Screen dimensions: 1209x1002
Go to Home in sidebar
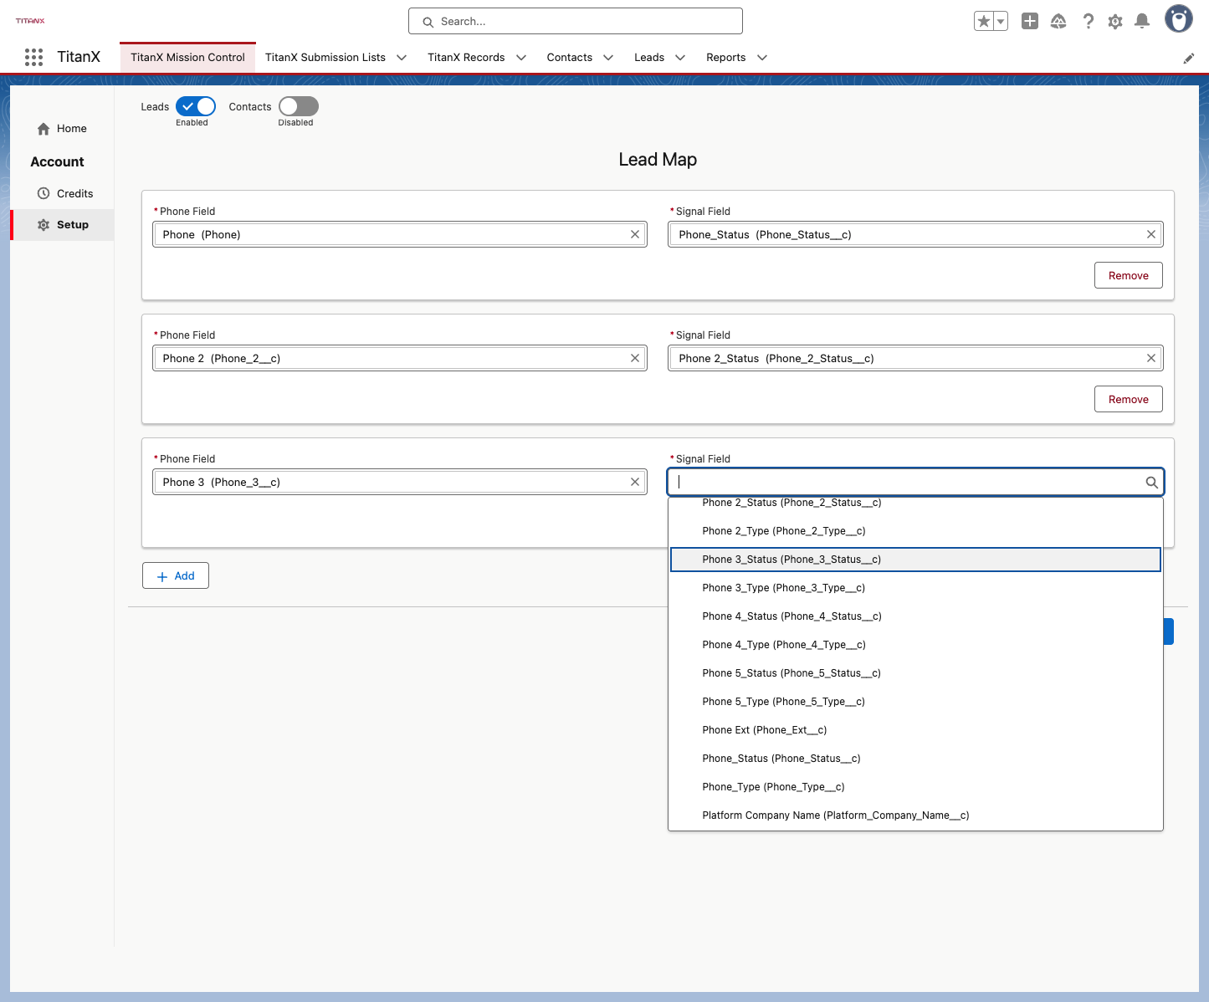[x=62, y=129]
